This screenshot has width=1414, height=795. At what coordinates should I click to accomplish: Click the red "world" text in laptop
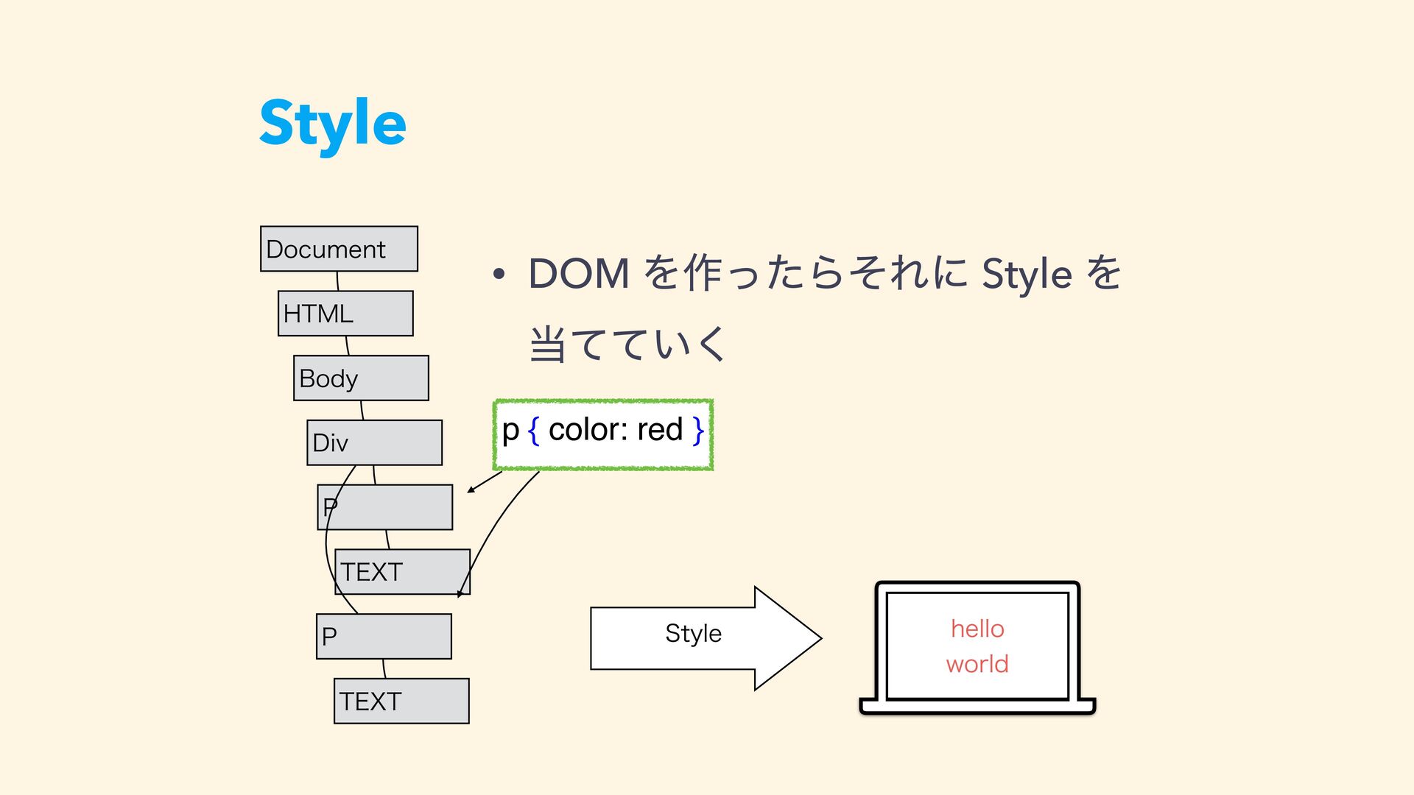(x=977, y=664)
